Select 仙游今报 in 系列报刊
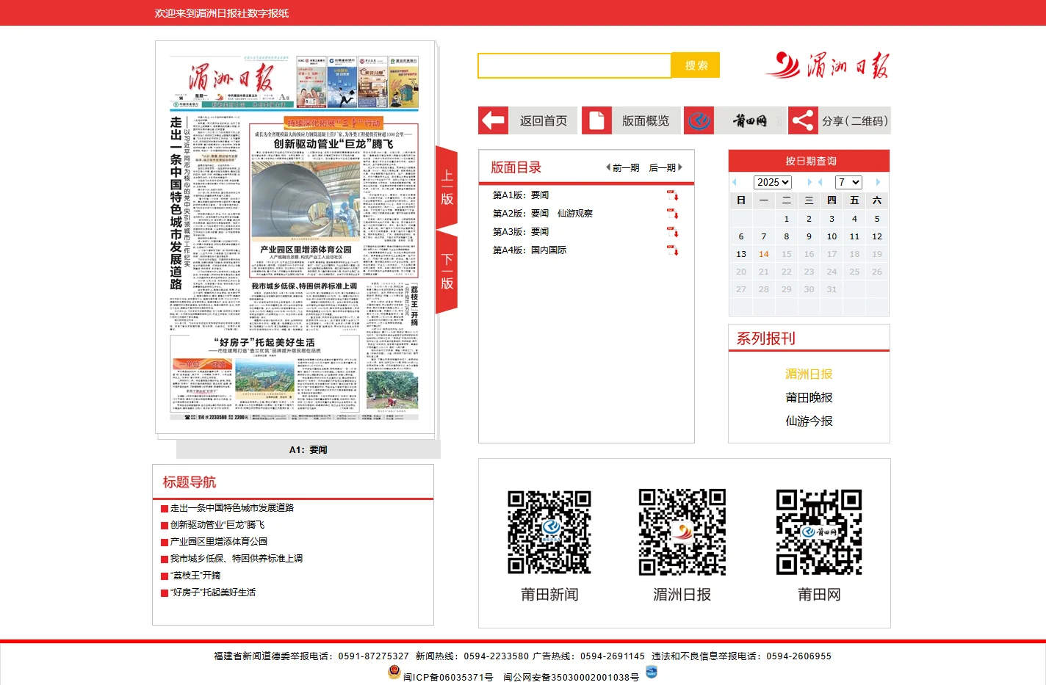This screenshot has height=685, width=1046. [x=809, y=421]
